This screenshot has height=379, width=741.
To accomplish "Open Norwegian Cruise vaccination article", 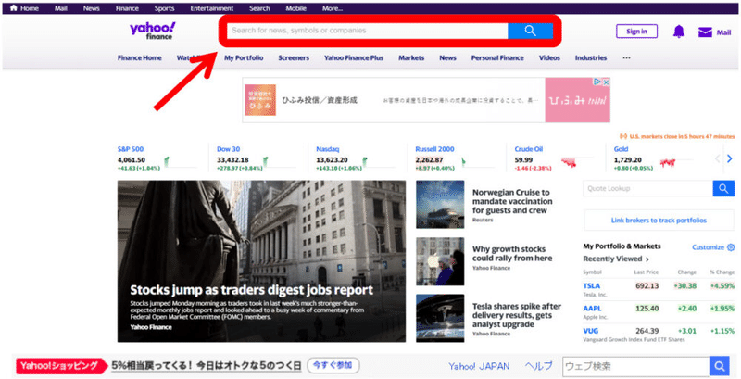I will coord(512,201).
